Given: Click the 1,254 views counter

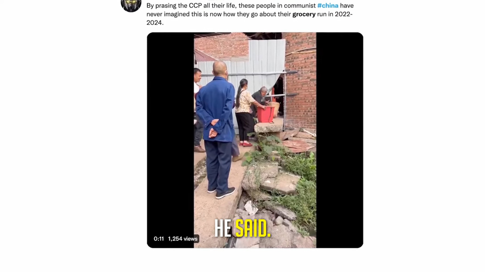Looking at the screenshot, I should pos(183,239).
